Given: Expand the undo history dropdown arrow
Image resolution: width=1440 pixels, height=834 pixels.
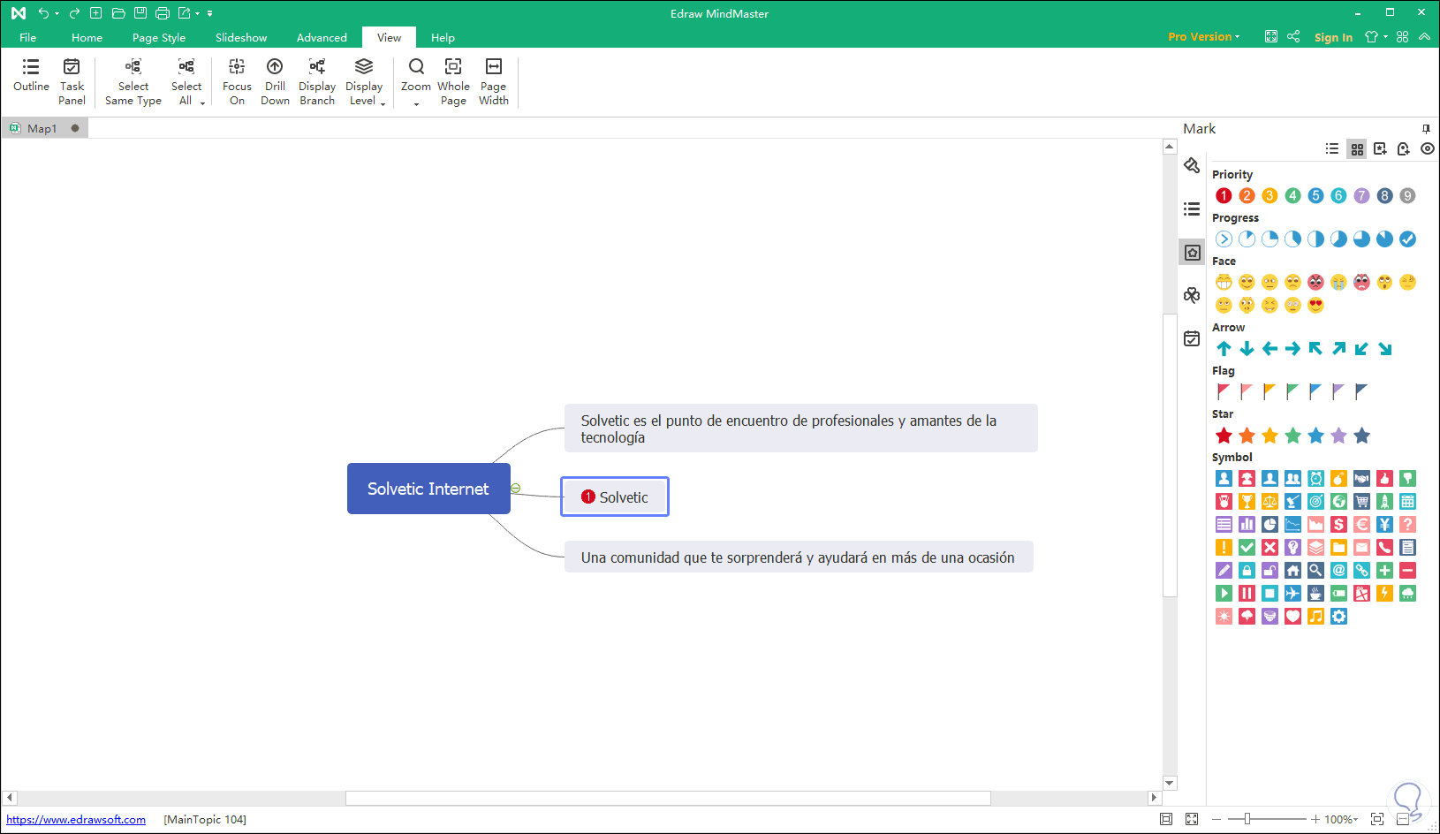Looking at the screenshot, I should pyautogui.click(x=57, y=13).
